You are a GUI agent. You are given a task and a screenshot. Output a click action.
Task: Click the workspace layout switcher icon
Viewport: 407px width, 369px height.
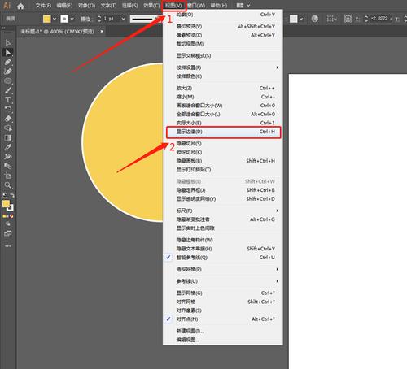pos(240,6)
